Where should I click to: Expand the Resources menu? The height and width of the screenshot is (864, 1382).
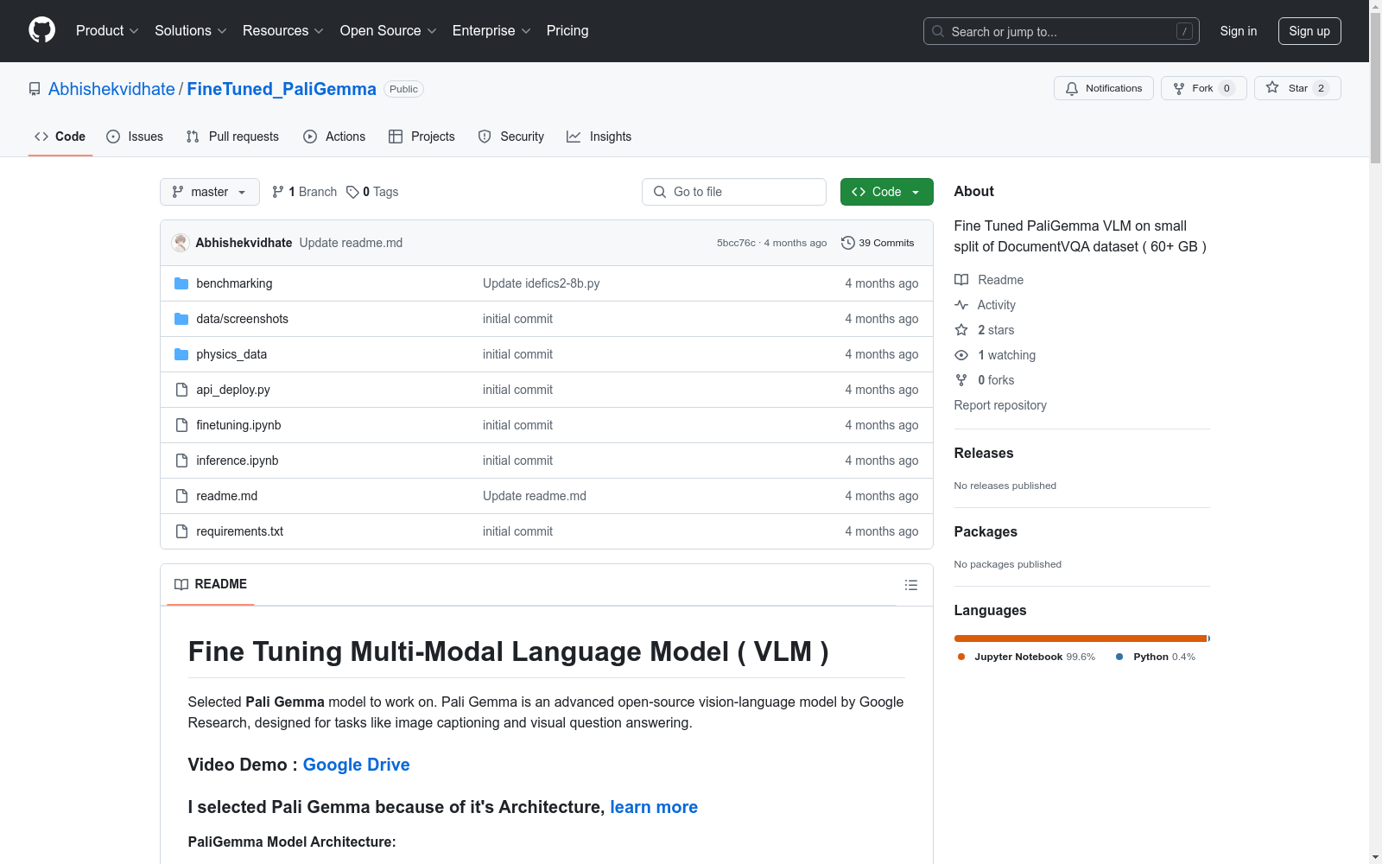282,30
